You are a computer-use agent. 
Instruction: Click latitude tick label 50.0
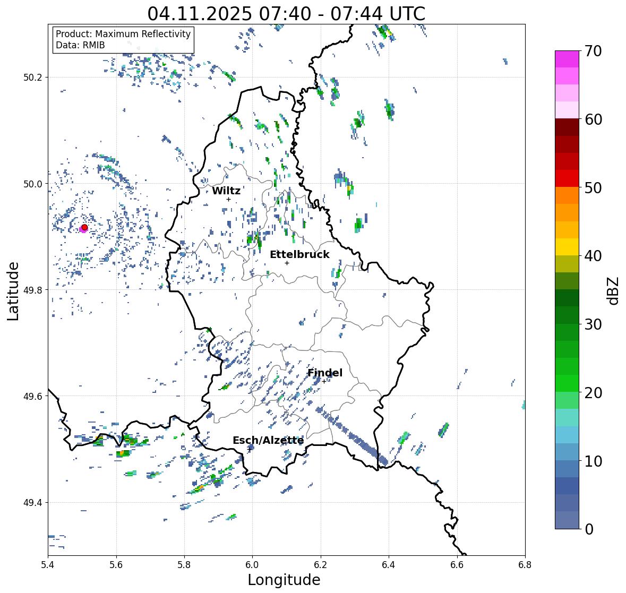click(x=33, y=184)
